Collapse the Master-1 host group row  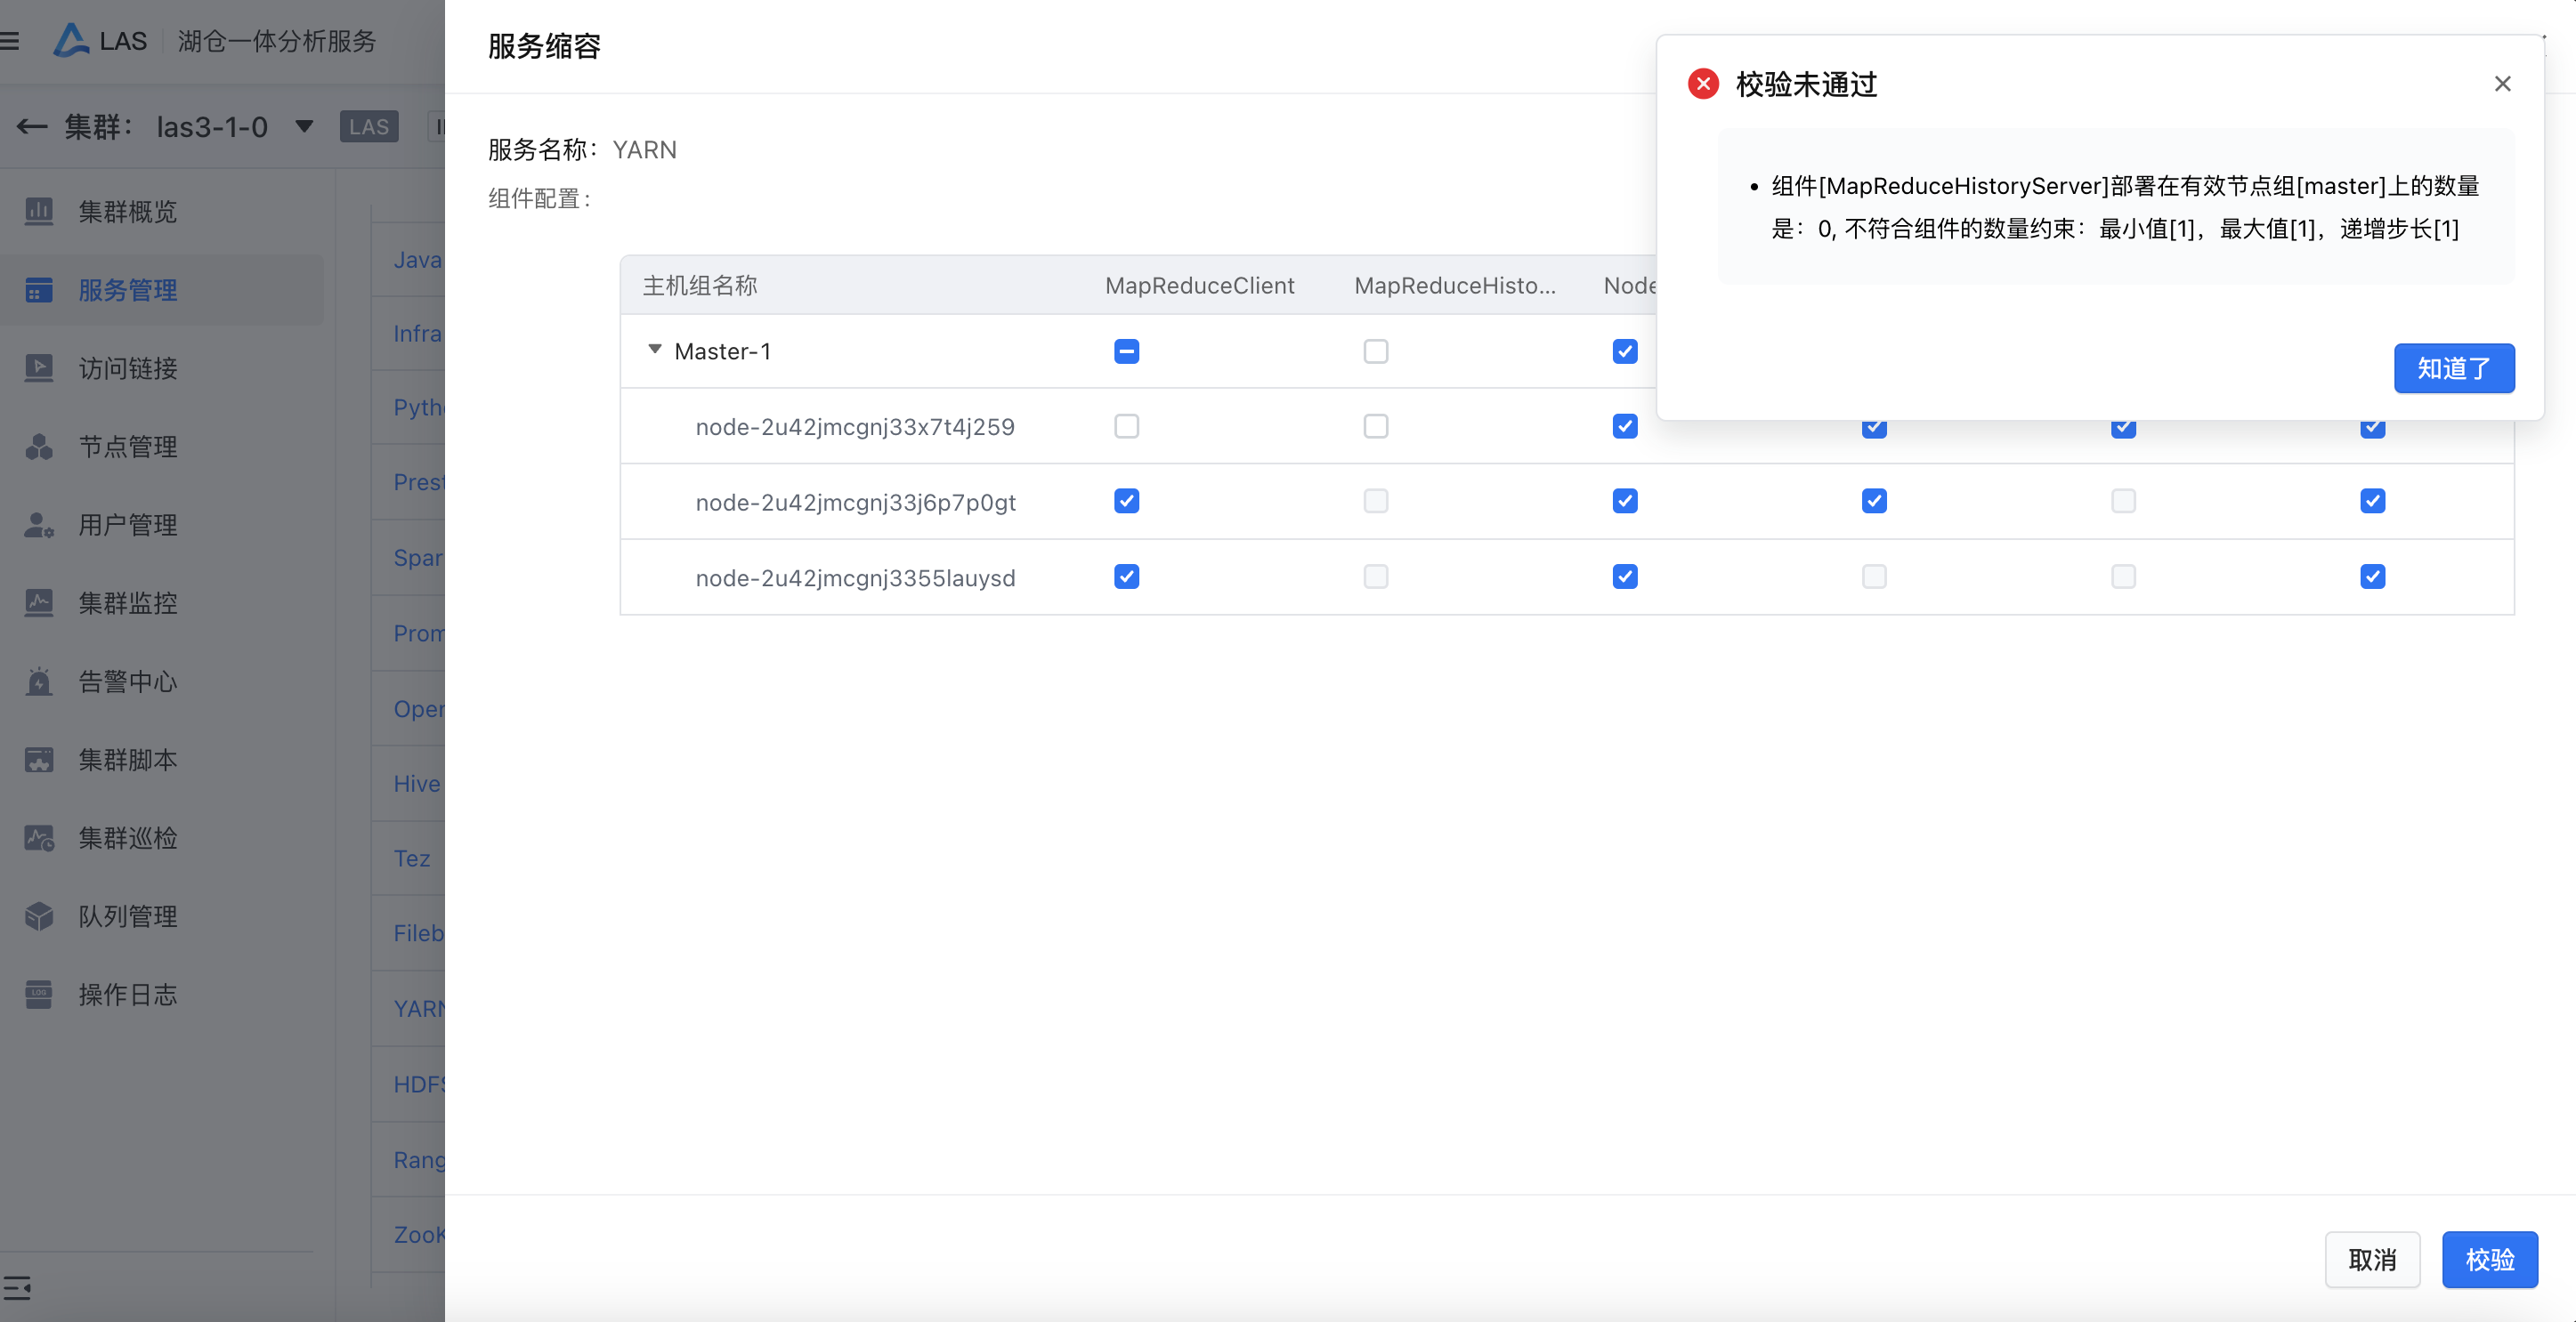(655, 350)
